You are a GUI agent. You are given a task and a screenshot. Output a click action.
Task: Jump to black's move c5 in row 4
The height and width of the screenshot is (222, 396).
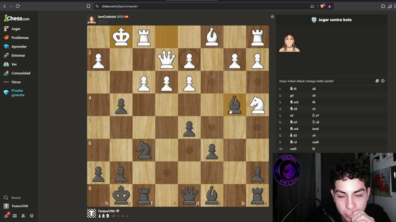click(x=314, y=109)
